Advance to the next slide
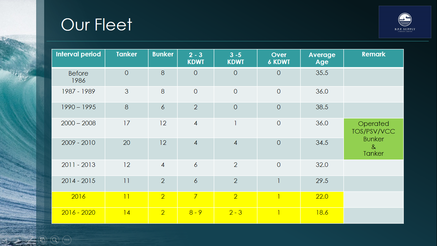 point(18,240)
